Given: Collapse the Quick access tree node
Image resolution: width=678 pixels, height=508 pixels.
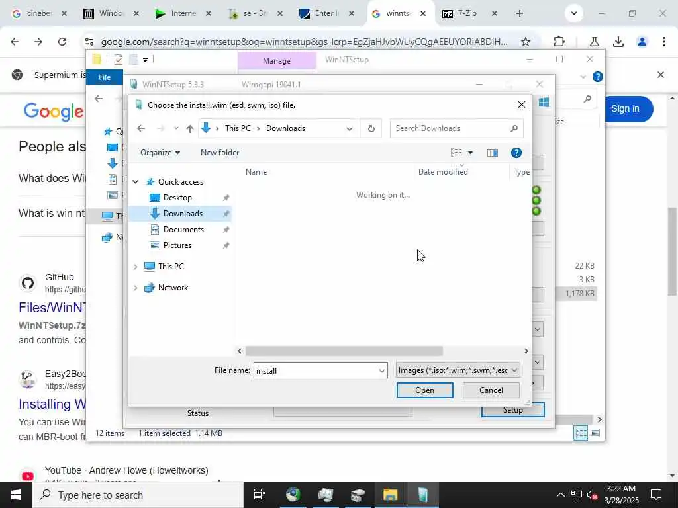Looking at the screenshot, I should 136,182.
